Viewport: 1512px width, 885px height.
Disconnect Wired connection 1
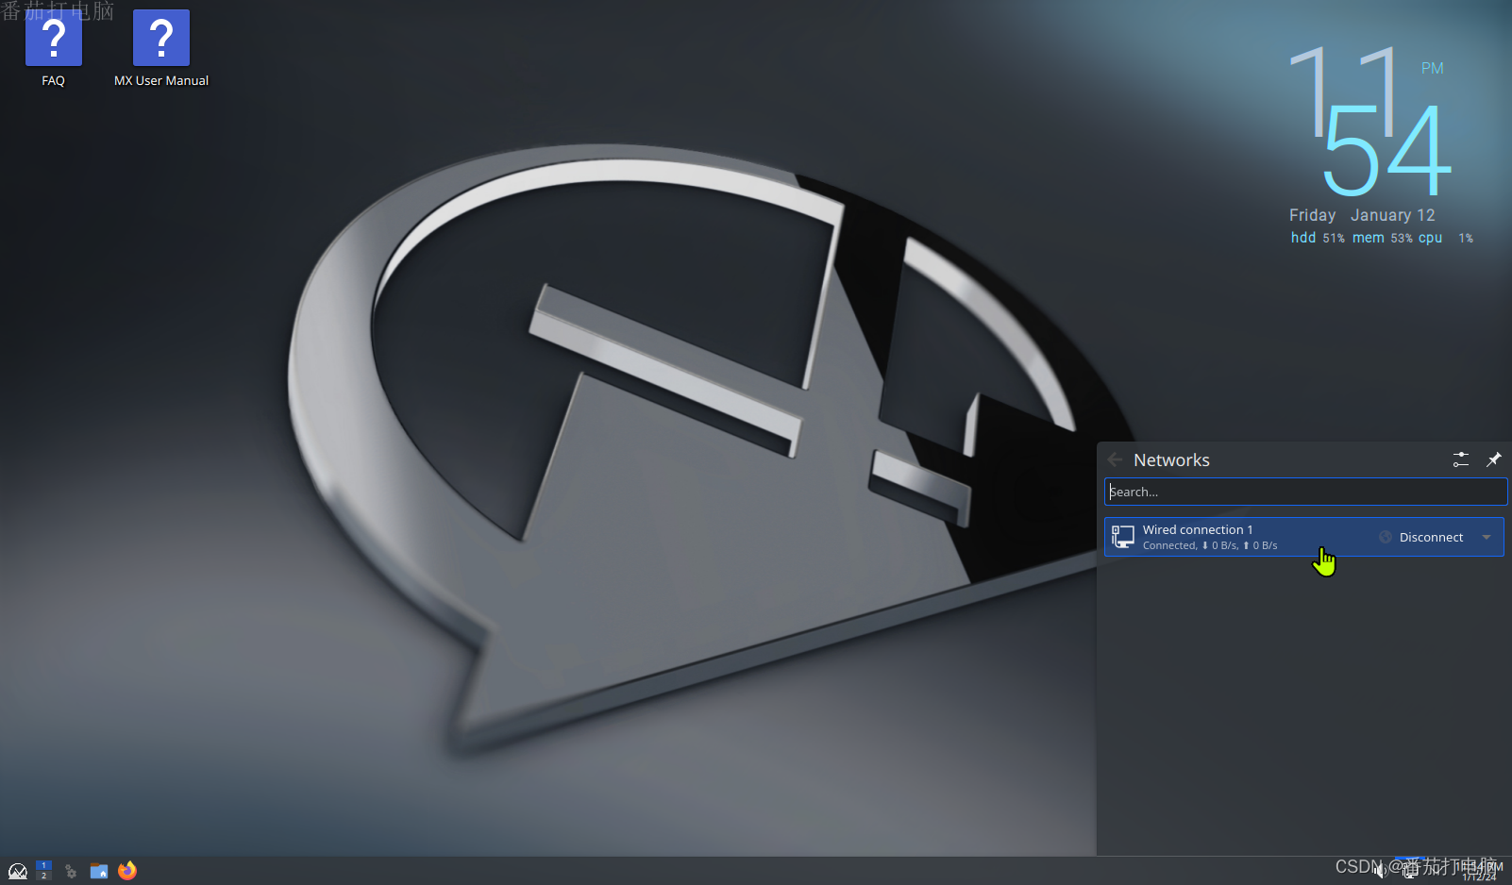coord(1420,537)
